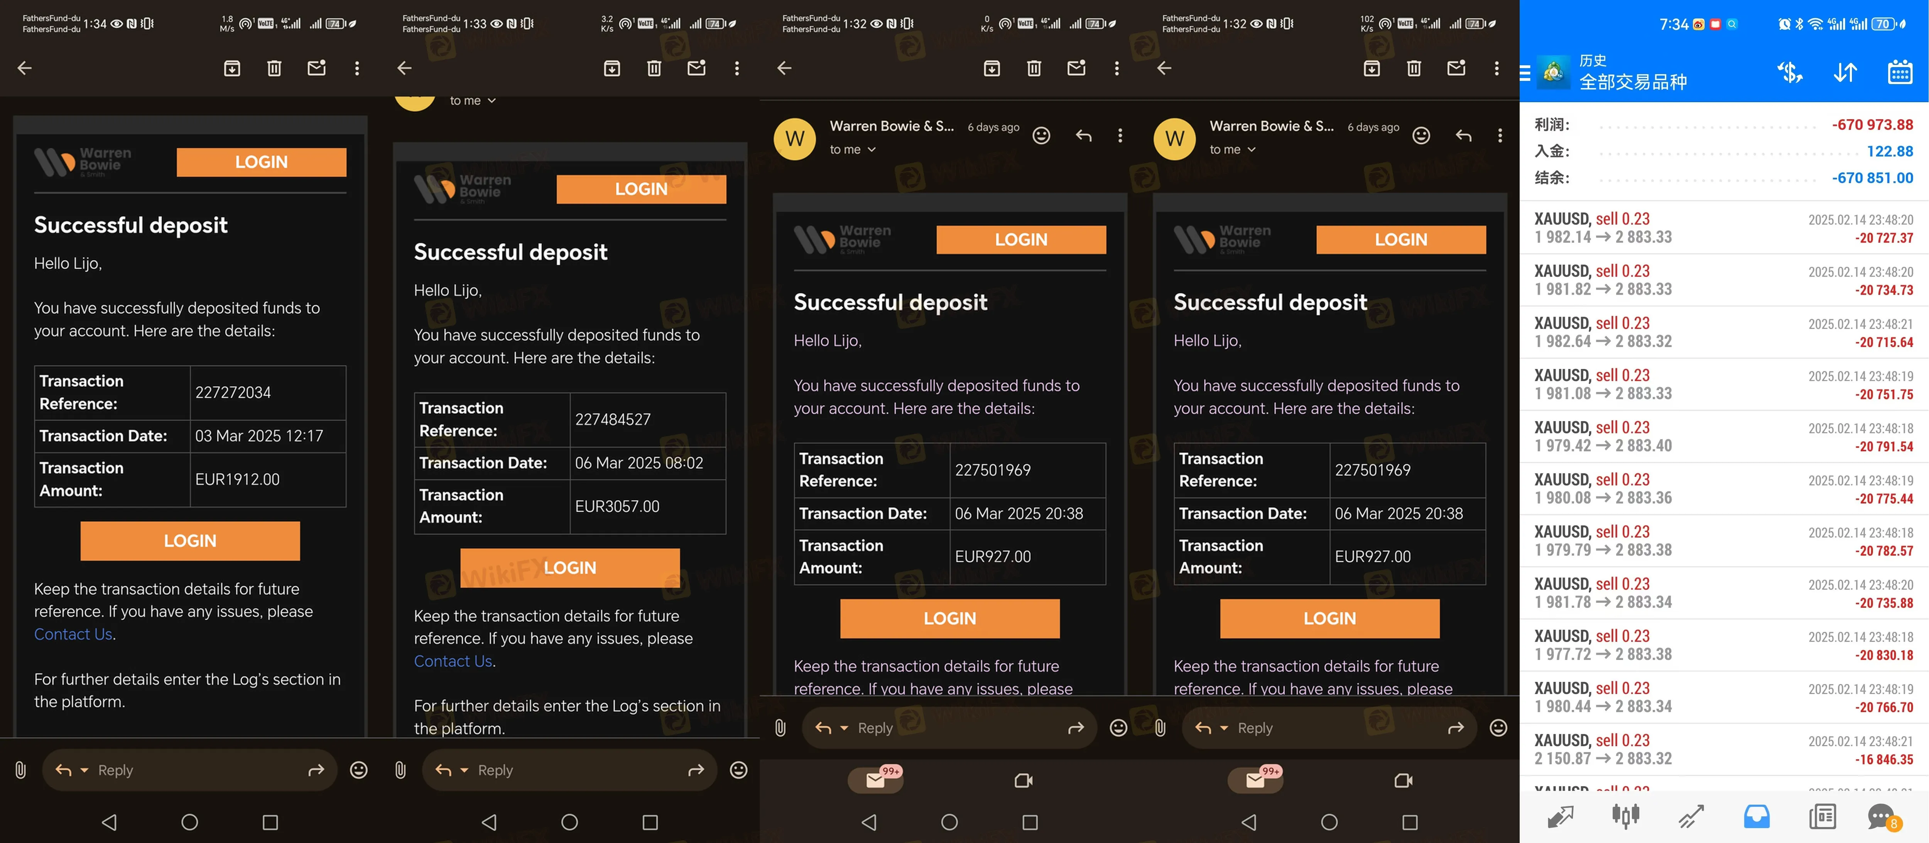Delete the email in the fourth screenshot
The image size is (1929, 843).
(1414, 68)
